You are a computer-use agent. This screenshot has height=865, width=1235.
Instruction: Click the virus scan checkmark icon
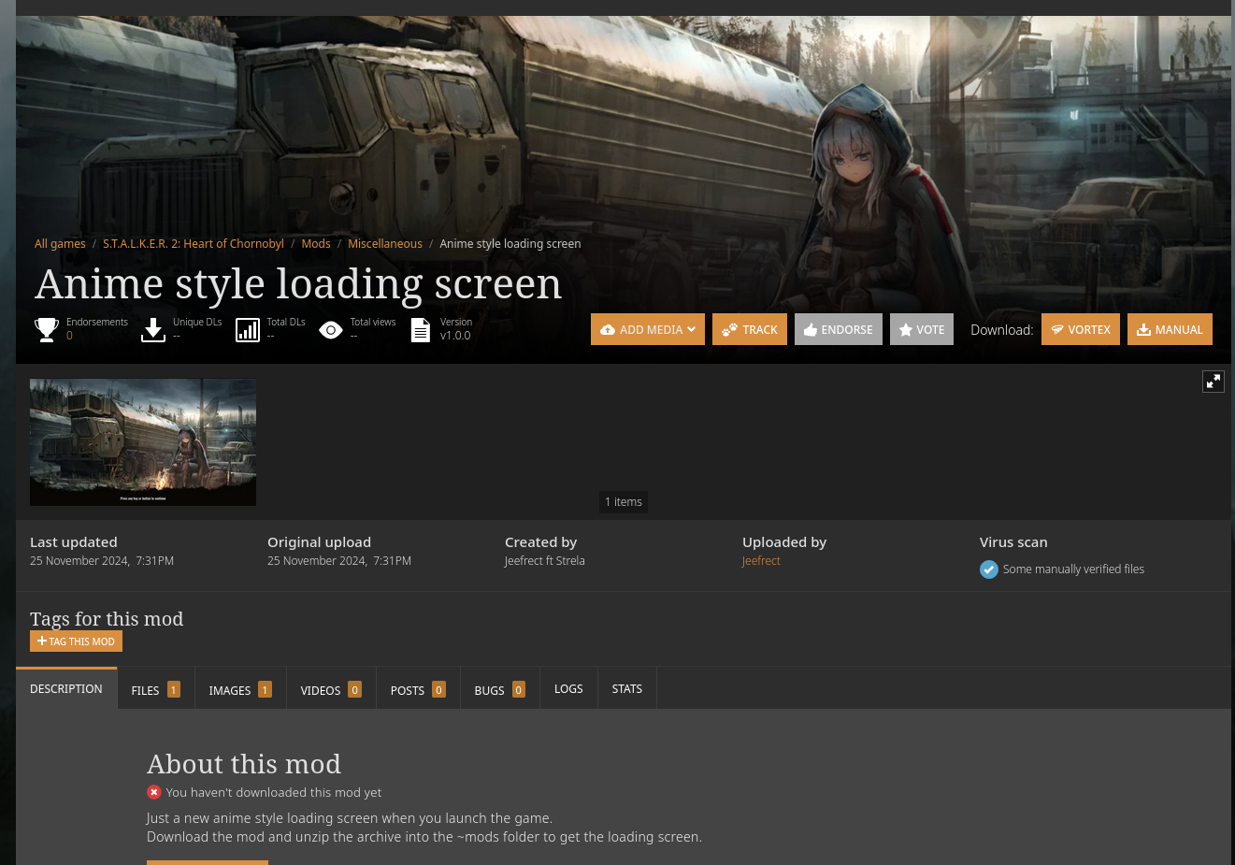(989, 569)
